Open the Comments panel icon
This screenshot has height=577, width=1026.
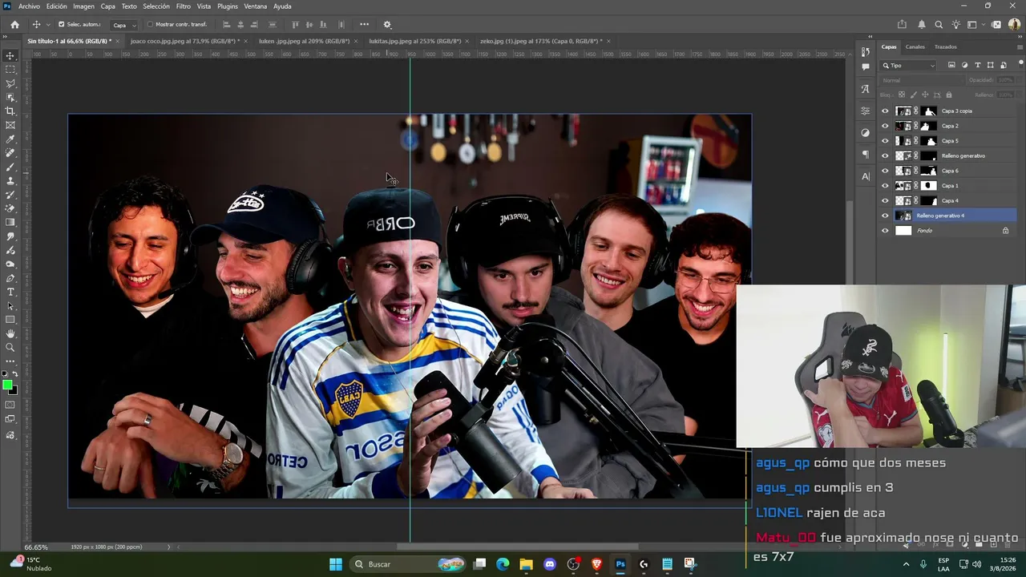pyautogui.click(x=866, y=67)
